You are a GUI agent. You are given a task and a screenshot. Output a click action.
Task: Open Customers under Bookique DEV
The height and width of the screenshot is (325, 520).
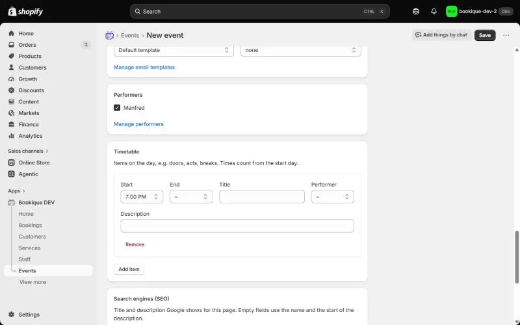[32, 237]
